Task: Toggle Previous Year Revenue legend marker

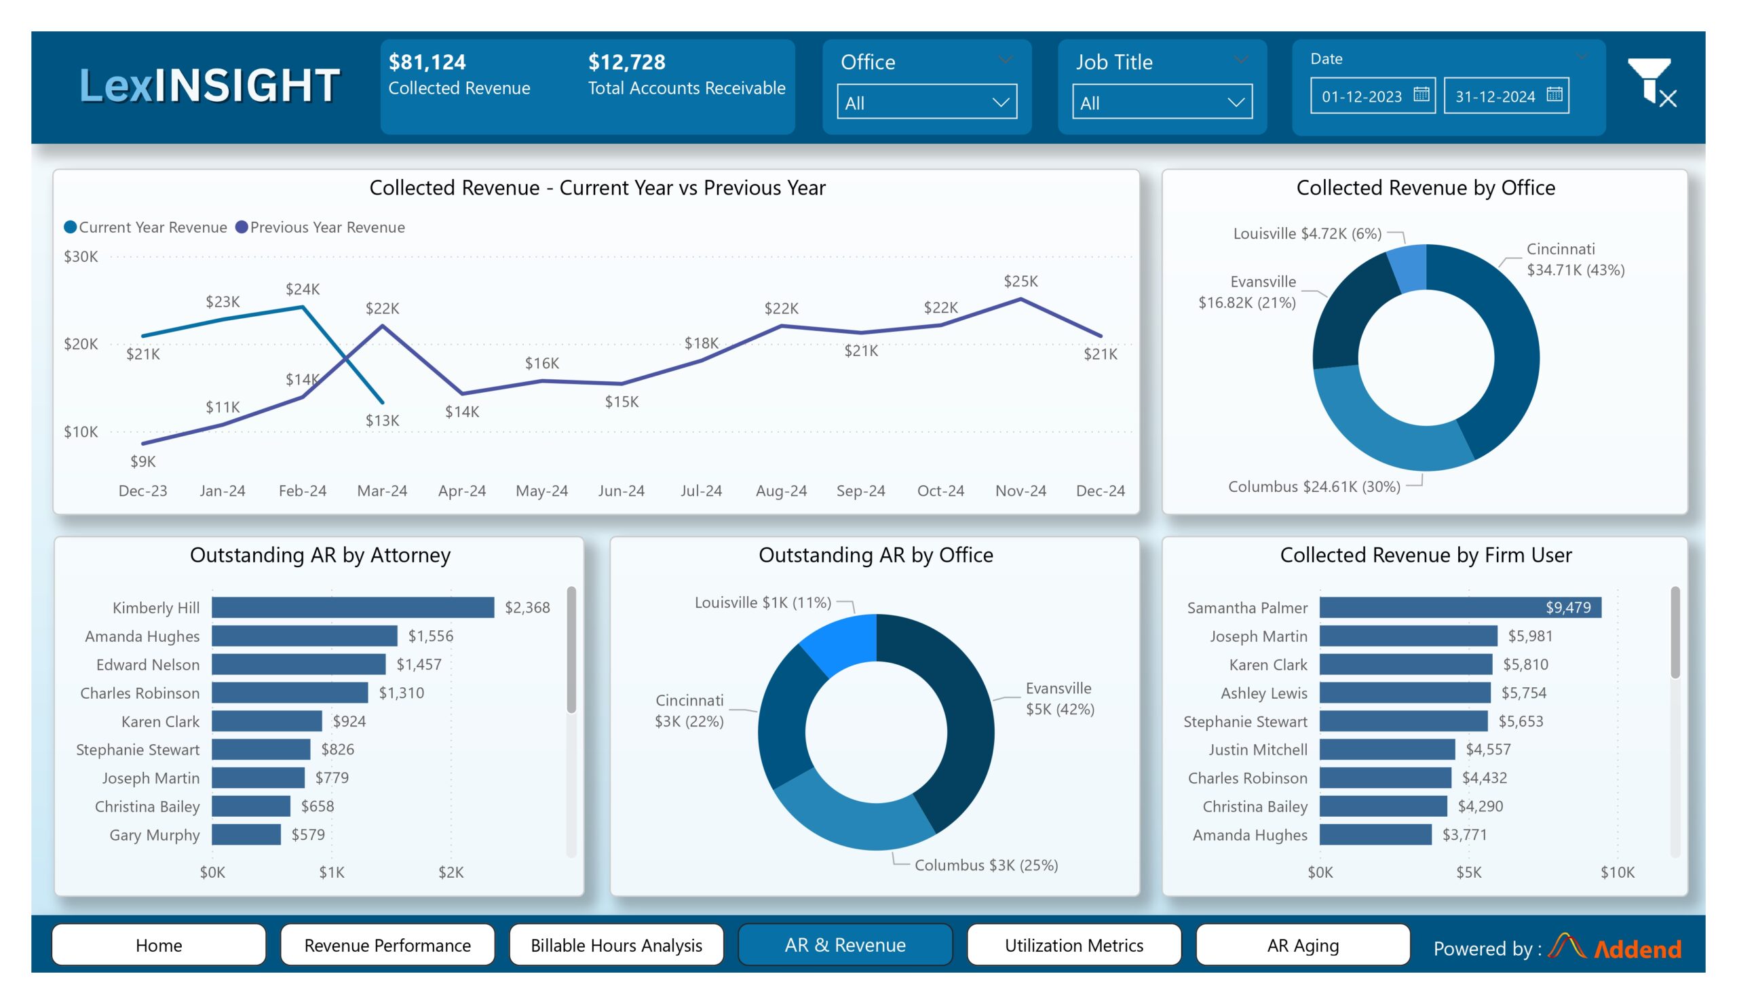Action: (x=242, y=227)
